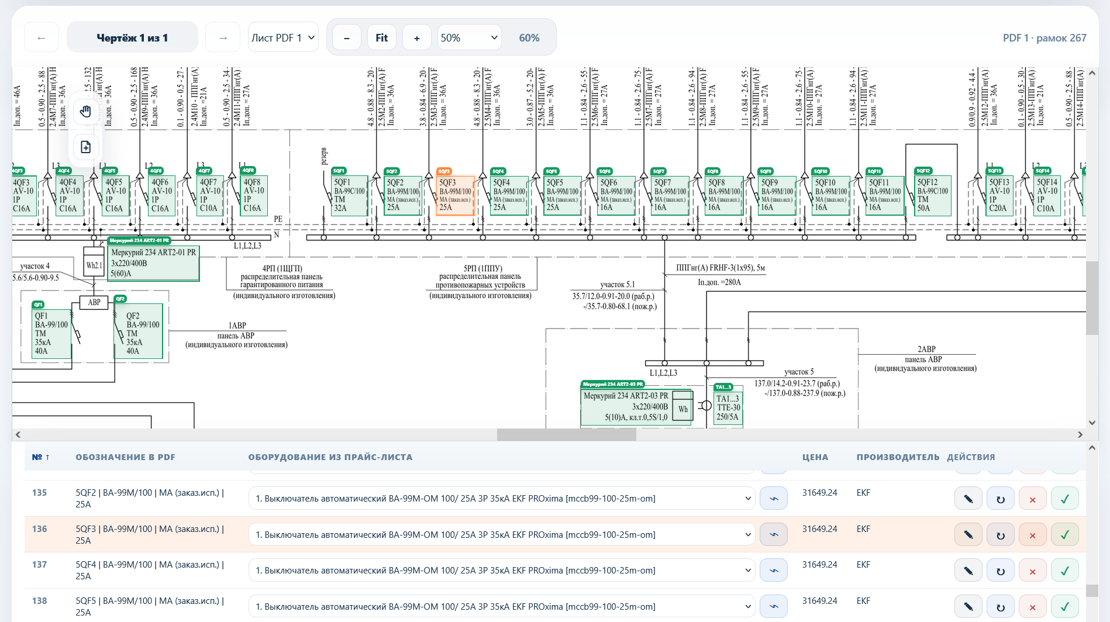Confirm row 136 with the green checkmark

[x=1065, y=535]
